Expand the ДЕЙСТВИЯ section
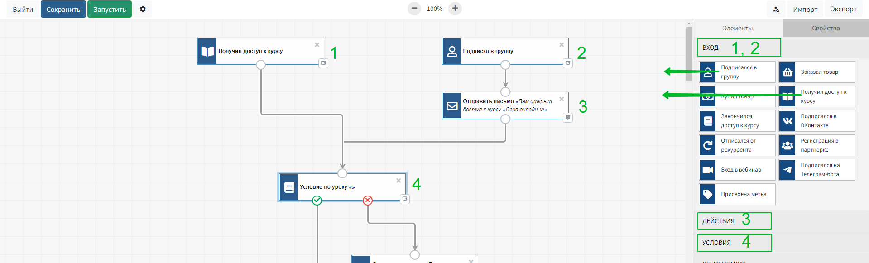This screenshot has height=263, width=869. tap(718, 221)
